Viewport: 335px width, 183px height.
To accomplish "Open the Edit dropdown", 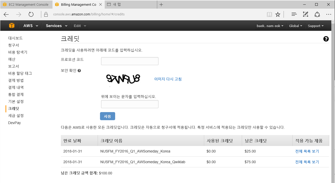I will [80, 26].
